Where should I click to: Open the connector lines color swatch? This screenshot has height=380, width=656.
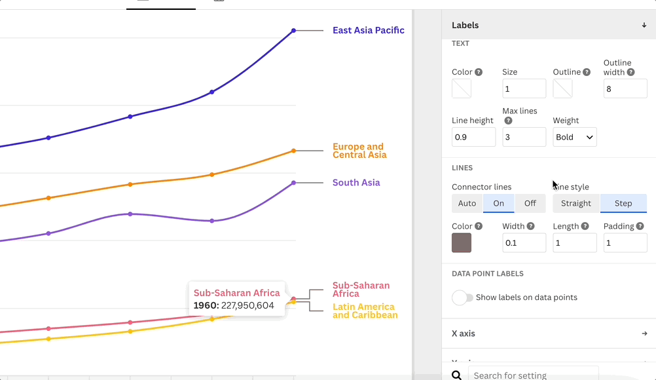[462, 242]
